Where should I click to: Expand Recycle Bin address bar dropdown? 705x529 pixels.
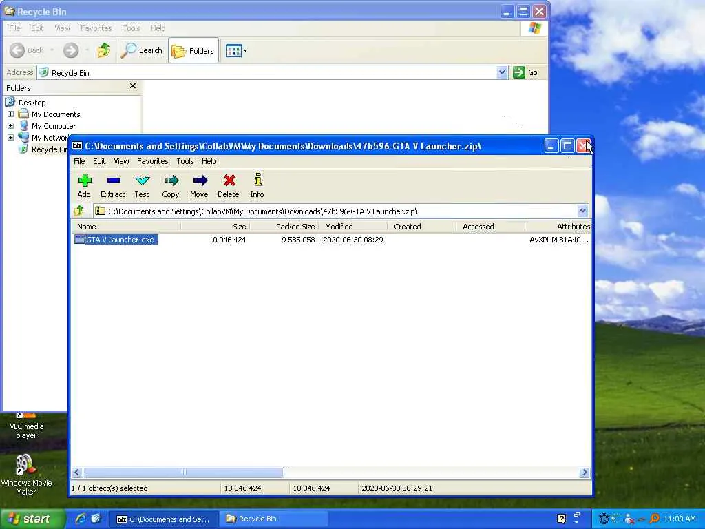(502, 72)
